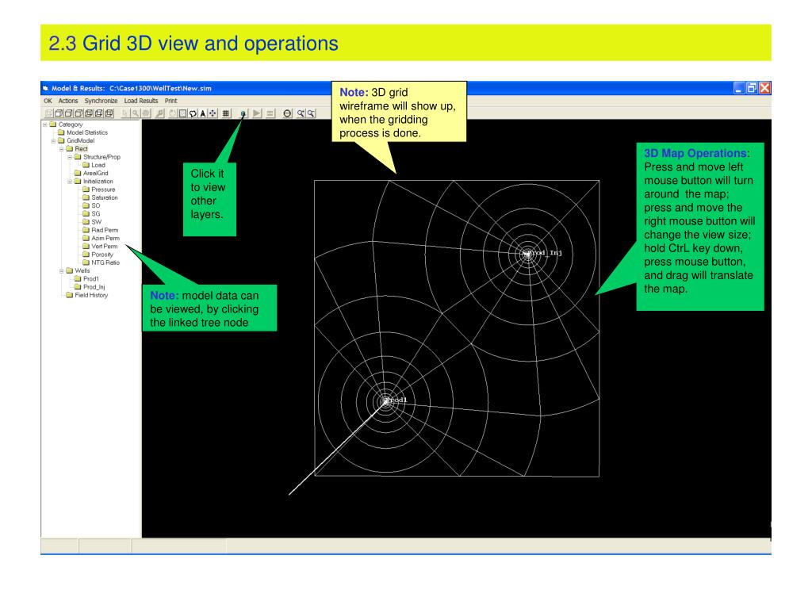Select Model Statistics in the tree
Screen dimensions: 812x609
pos(87,132)
